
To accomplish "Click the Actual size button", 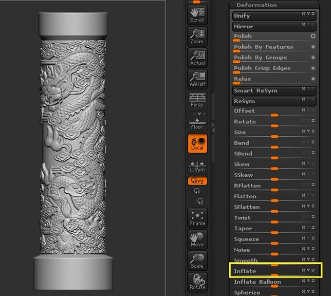I will tap(197, 57).
